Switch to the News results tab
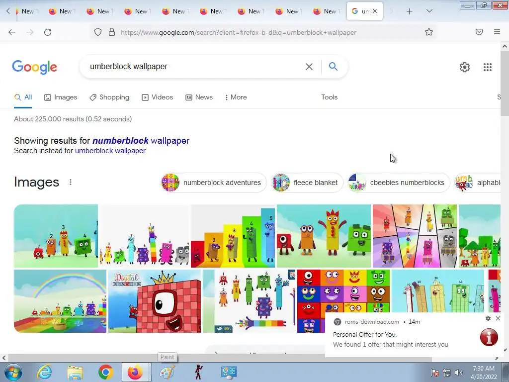 199,97
